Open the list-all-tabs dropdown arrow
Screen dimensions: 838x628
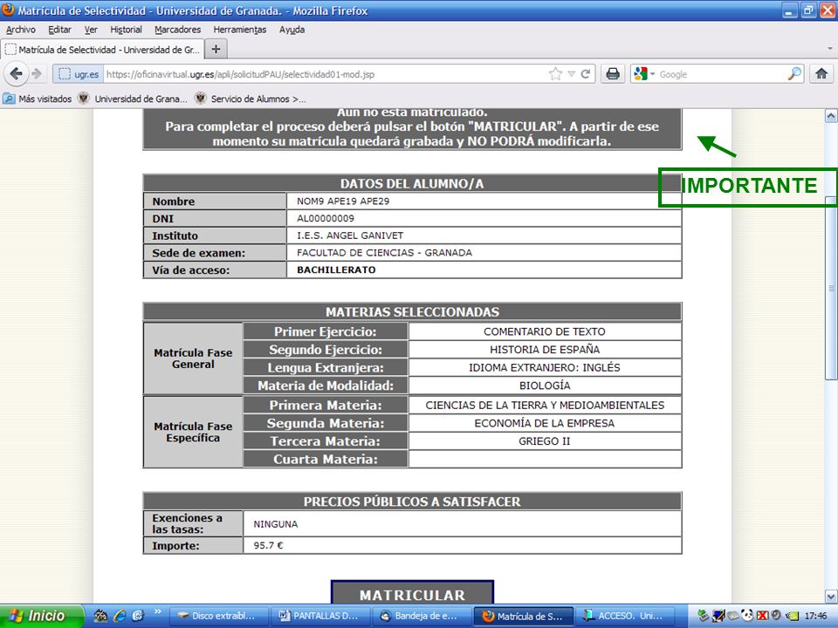pyautogui.click(x=830, y=49)
